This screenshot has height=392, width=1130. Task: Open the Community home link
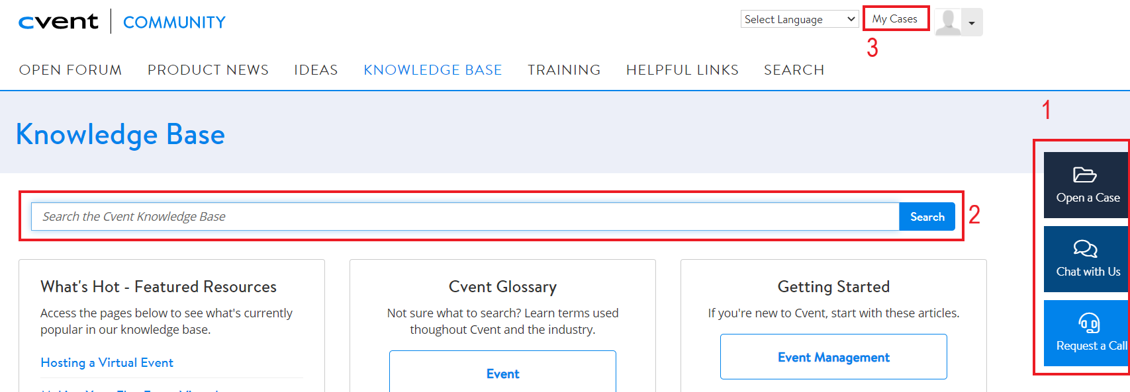click(x=174, y=22)
